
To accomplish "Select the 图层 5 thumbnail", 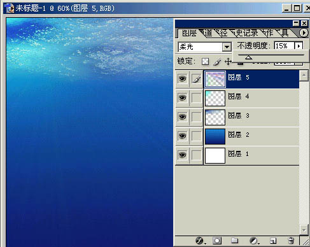I will [215, 80].
